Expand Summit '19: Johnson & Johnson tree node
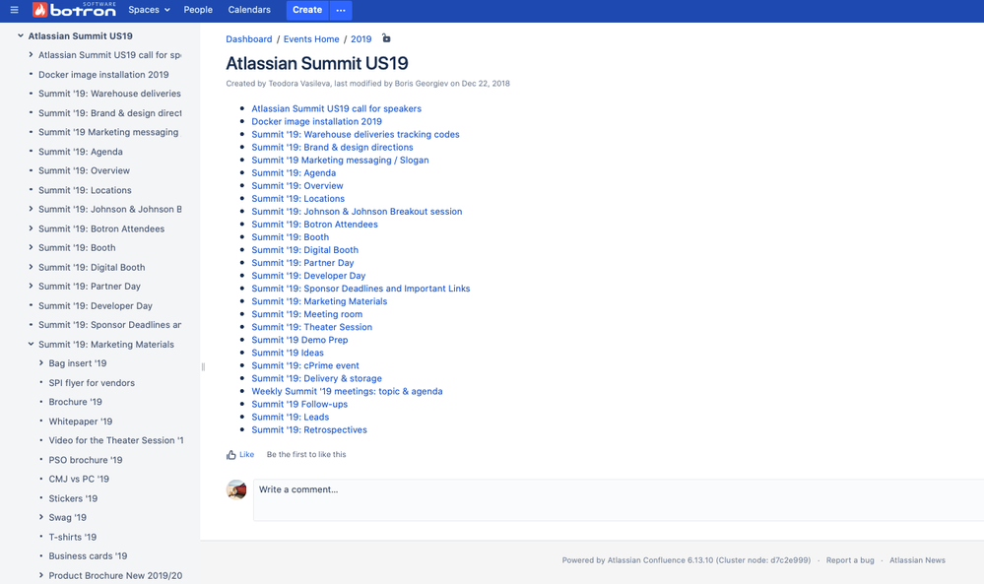984x584 pixels. click(31, 209)
